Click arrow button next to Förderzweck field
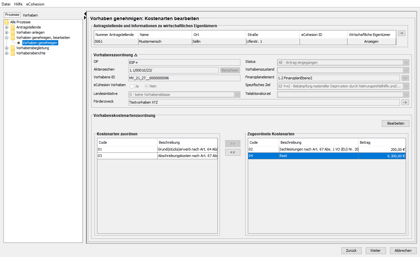The width and height of the screenshot is (420, 257). point(405,102)
